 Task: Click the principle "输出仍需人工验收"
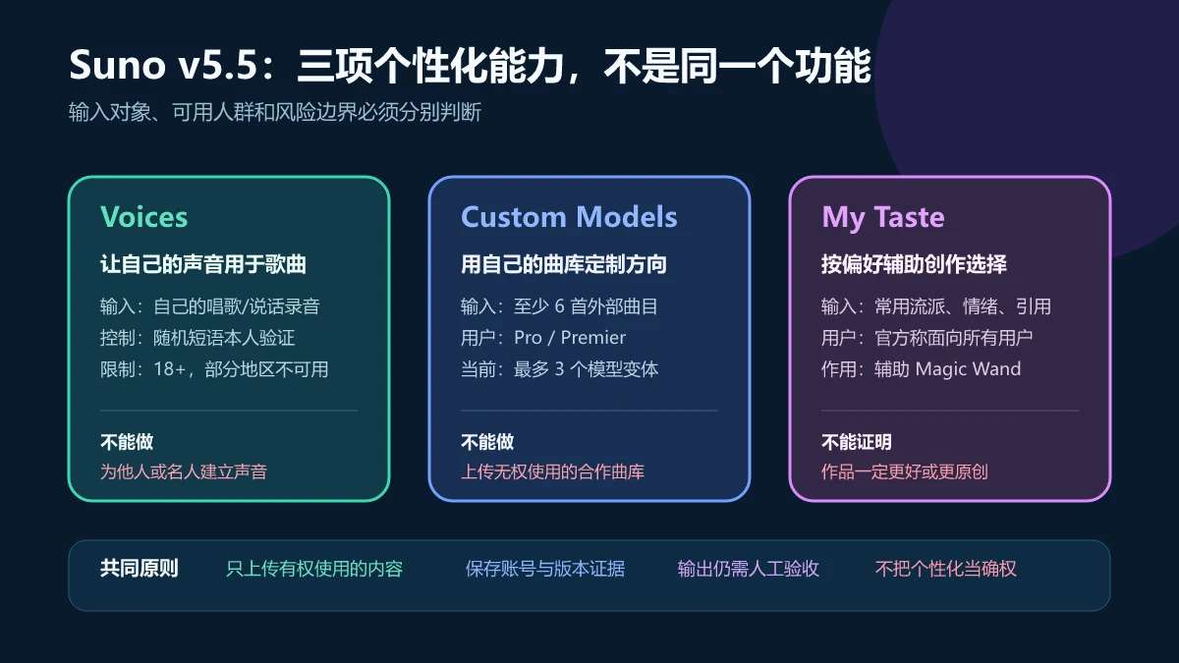click(x=749, y=569)
